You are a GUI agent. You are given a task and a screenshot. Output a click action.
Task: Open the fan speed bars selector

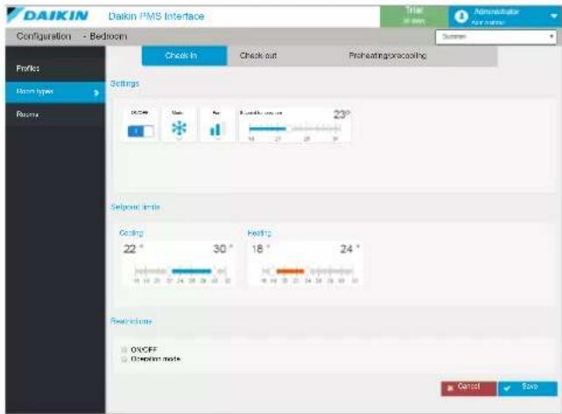(215, 130)
